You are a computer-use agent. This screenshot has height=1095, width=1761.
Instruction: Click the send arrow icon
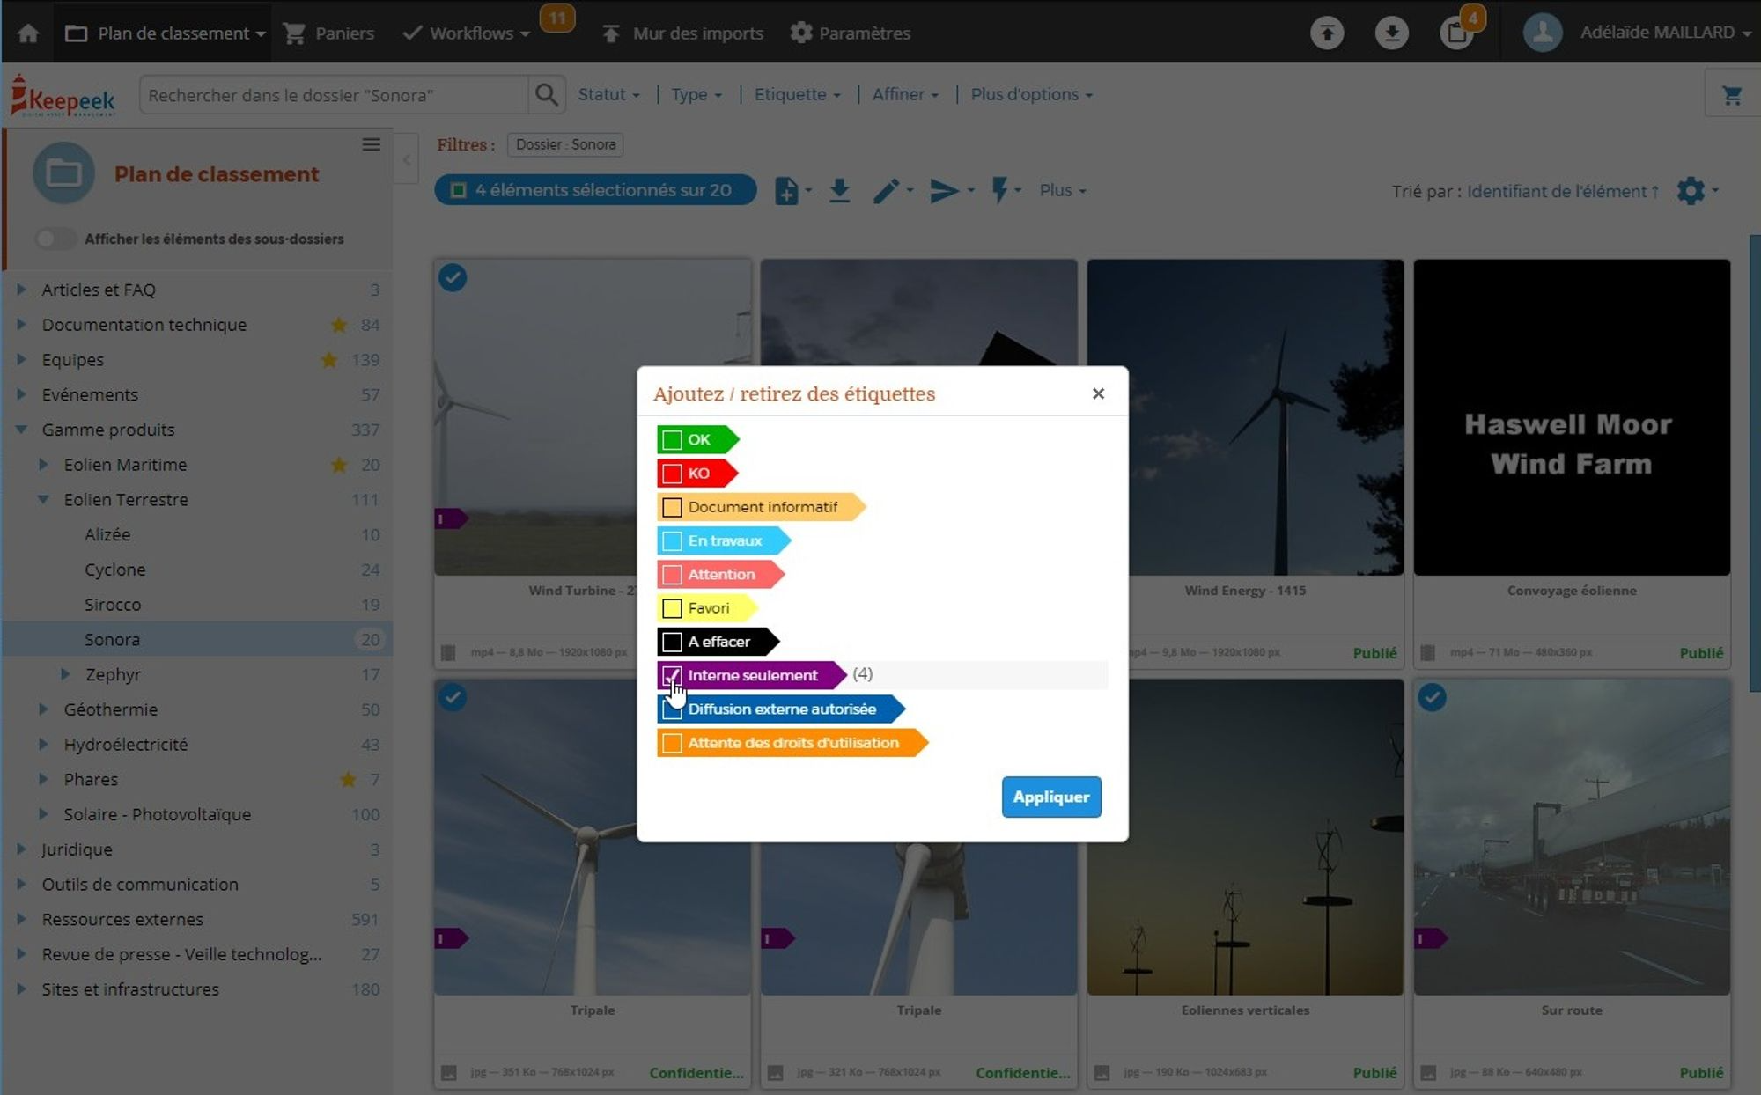(x=944, y=190)
